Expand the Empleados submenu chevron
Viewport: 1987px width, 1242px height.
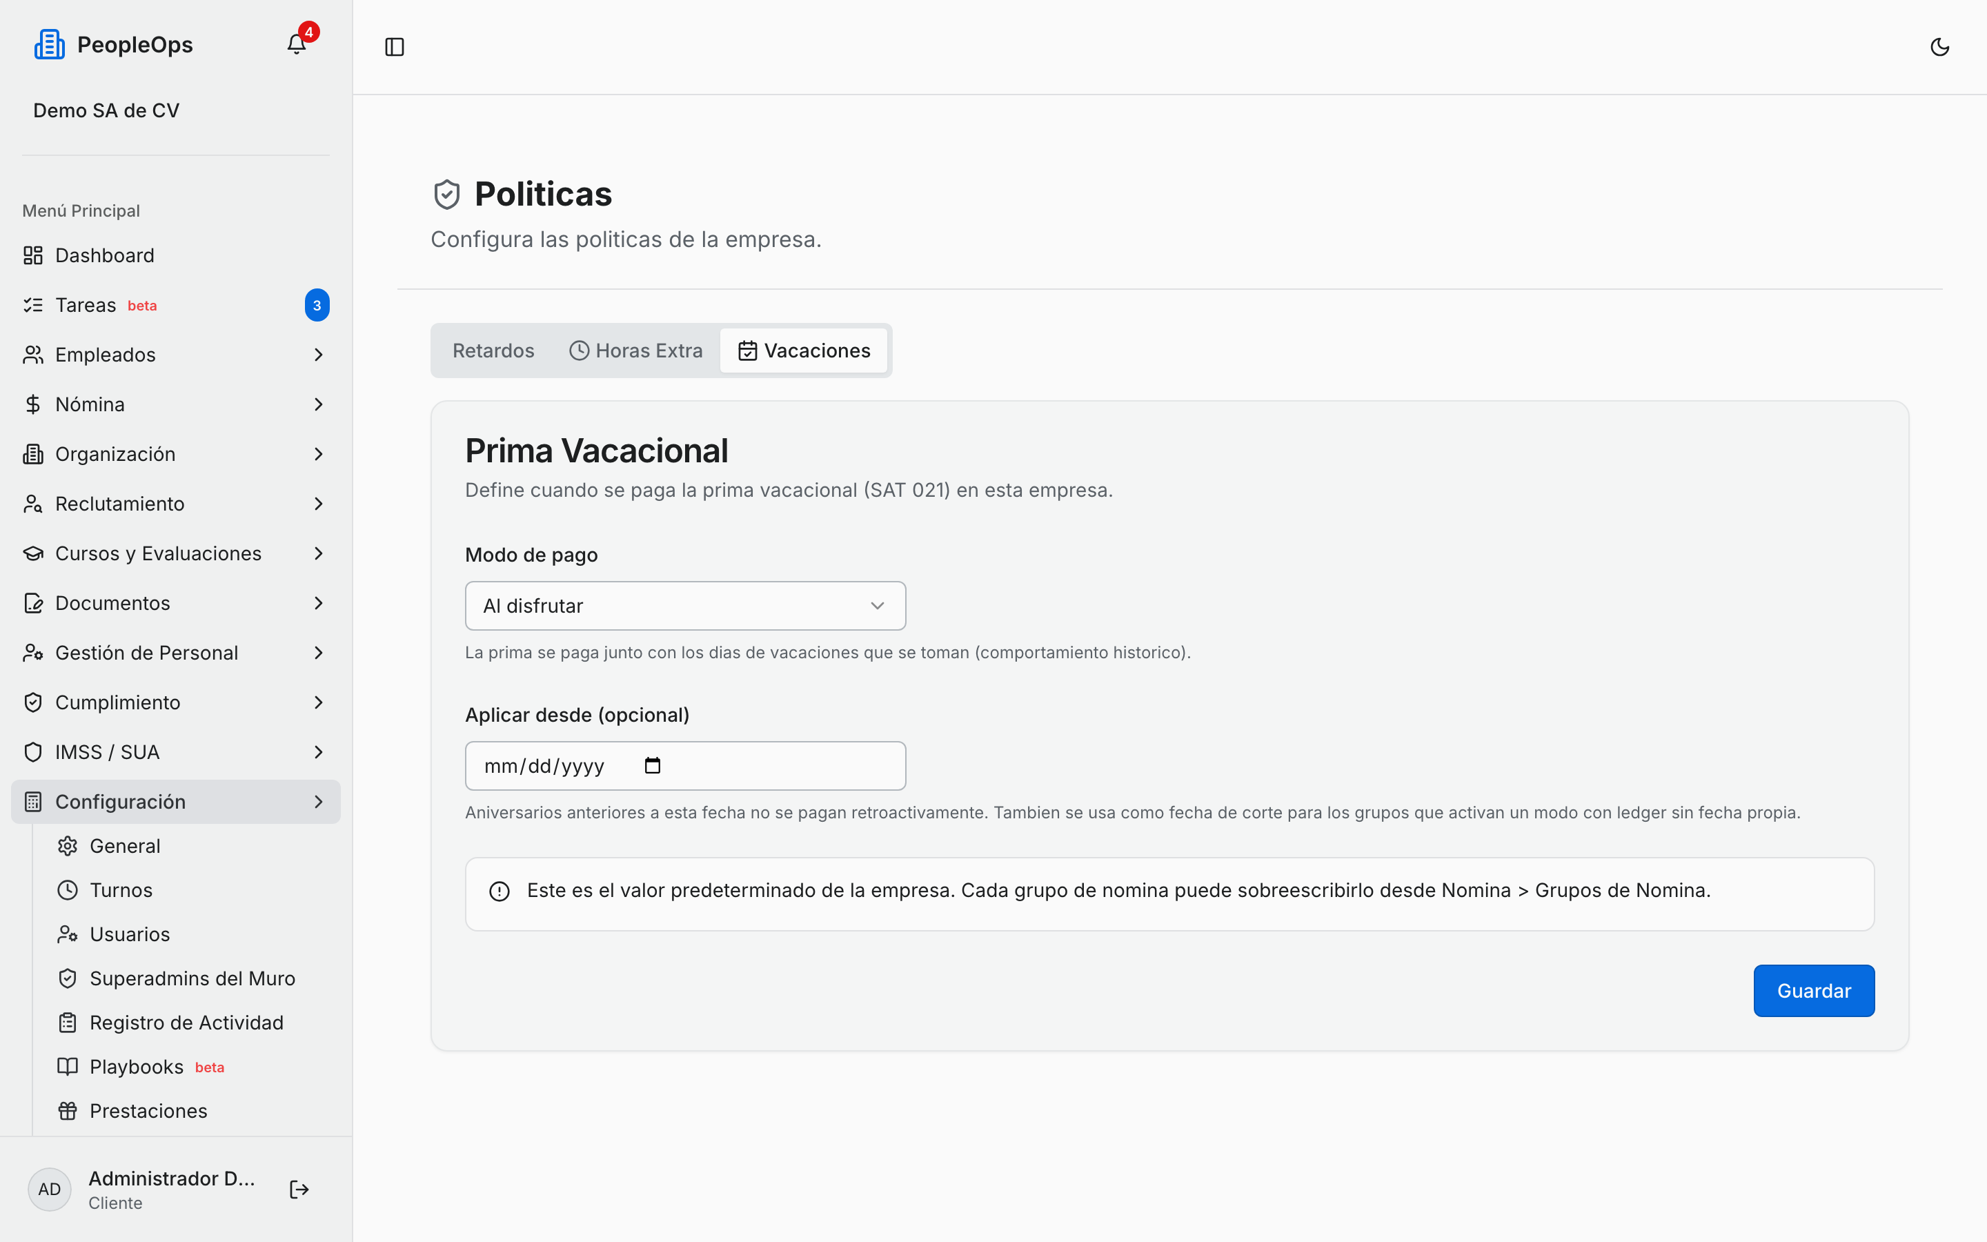click(x=319, y=355)
